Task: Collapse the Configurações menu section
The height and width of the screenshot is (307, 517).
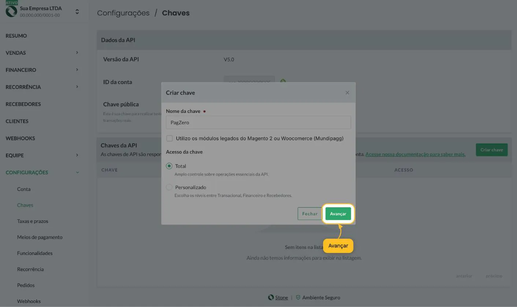Action: tap(77, 173)
